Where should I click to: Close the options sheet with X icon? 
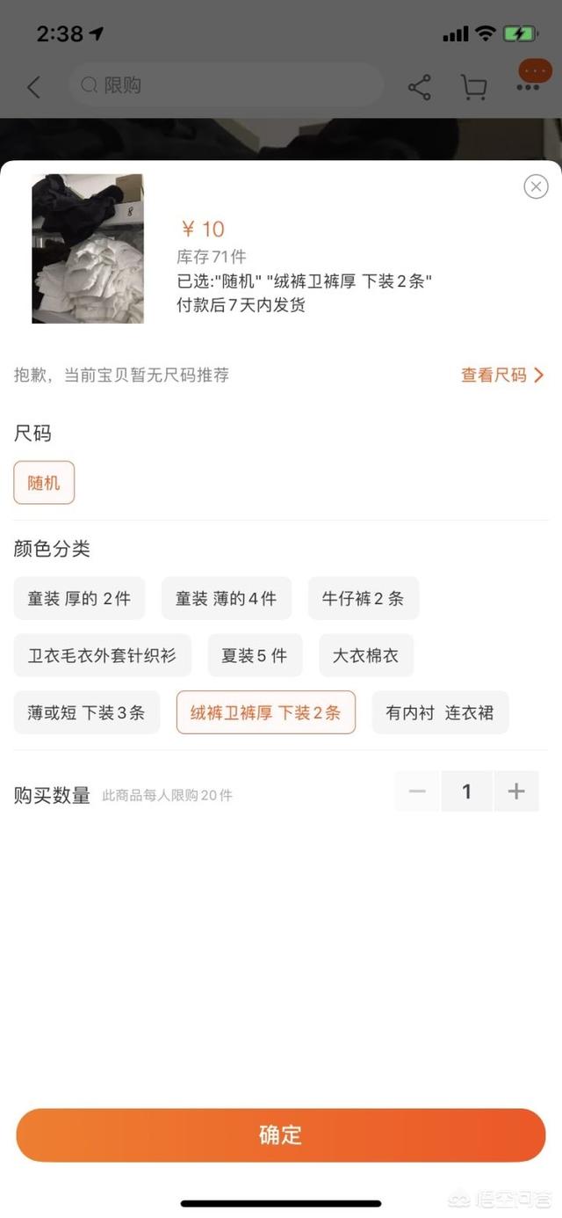tap(536, 186)
